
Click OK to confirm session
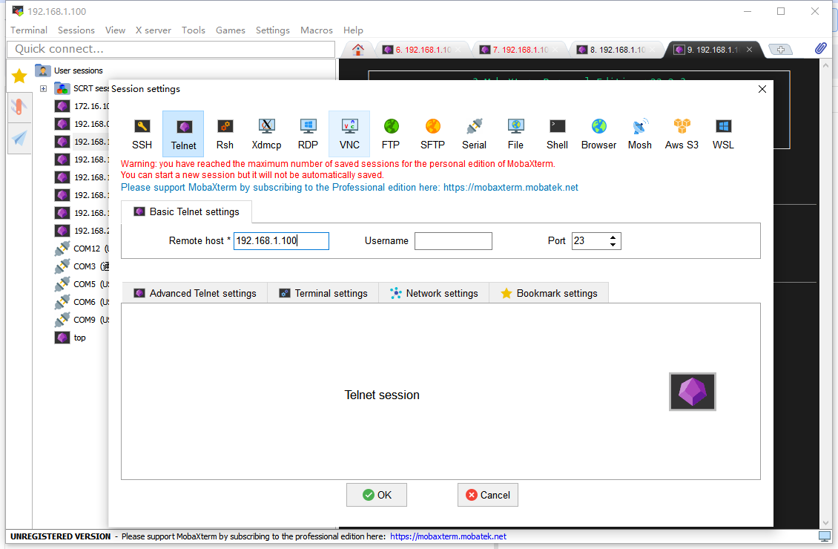point(377,495)
